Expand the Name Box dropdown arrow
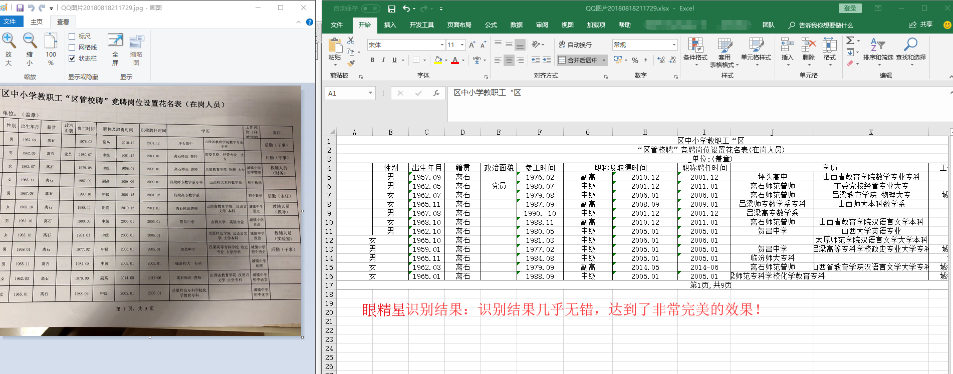Viewport: 953px width, 374px height. (370, 93)
